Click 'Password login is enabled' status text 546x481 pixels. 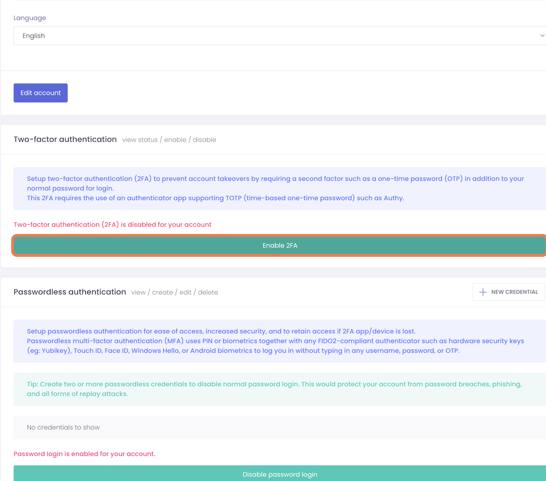click(x=84, y=454)
